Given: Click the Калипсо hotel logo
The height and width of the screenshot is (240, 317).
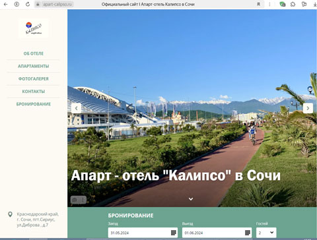Looking at the screenshot, I should pyautogui.click(x=34, y=28).
